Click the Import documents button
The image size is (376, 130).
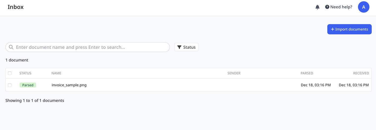[349, 29]
